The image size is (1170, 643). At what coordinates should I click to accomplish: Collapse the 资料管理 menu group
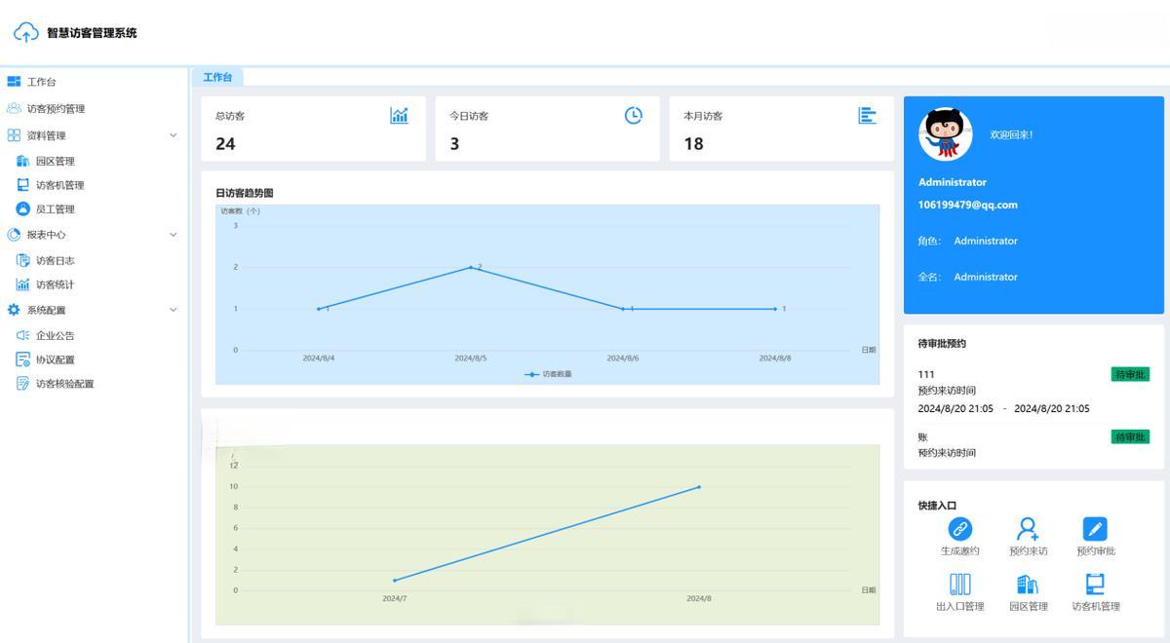pos(174,135)
